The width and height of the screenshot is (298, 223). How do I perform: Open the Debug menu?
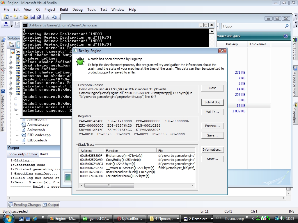tap(77, 10)
